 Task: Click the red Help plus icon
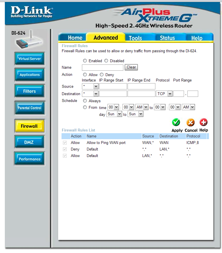[204, 122]
